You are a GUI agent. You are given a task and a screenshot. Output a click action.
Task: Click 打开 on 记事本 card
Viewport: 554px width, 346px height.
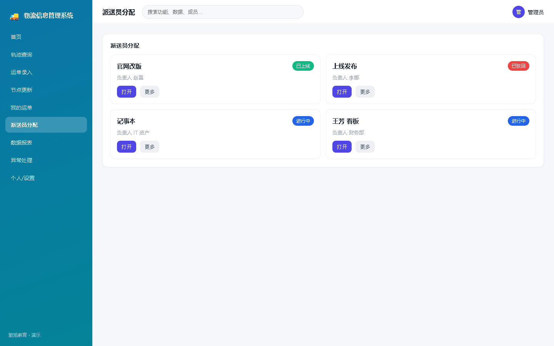127,147
